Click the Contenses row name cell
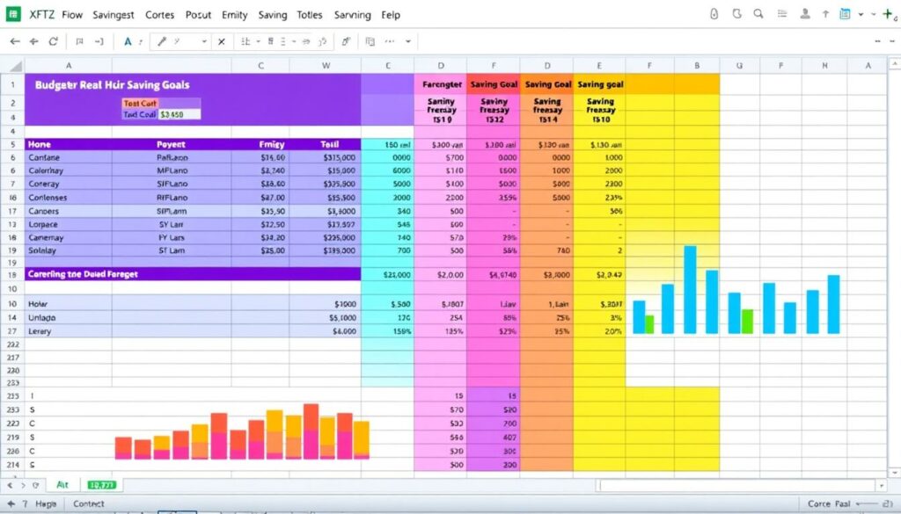This screenshot has height=514, width=901. (x=69, y=198)
